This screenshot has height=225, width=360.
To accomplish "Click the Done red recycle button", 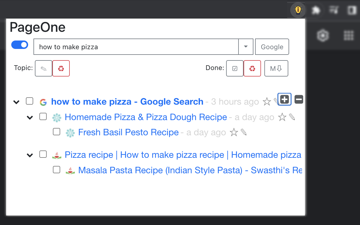I will (252, 68).
